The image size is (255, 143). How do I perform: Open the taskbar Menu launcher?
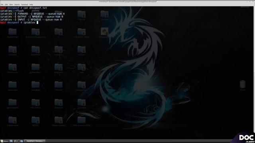[x=4, y=141]
